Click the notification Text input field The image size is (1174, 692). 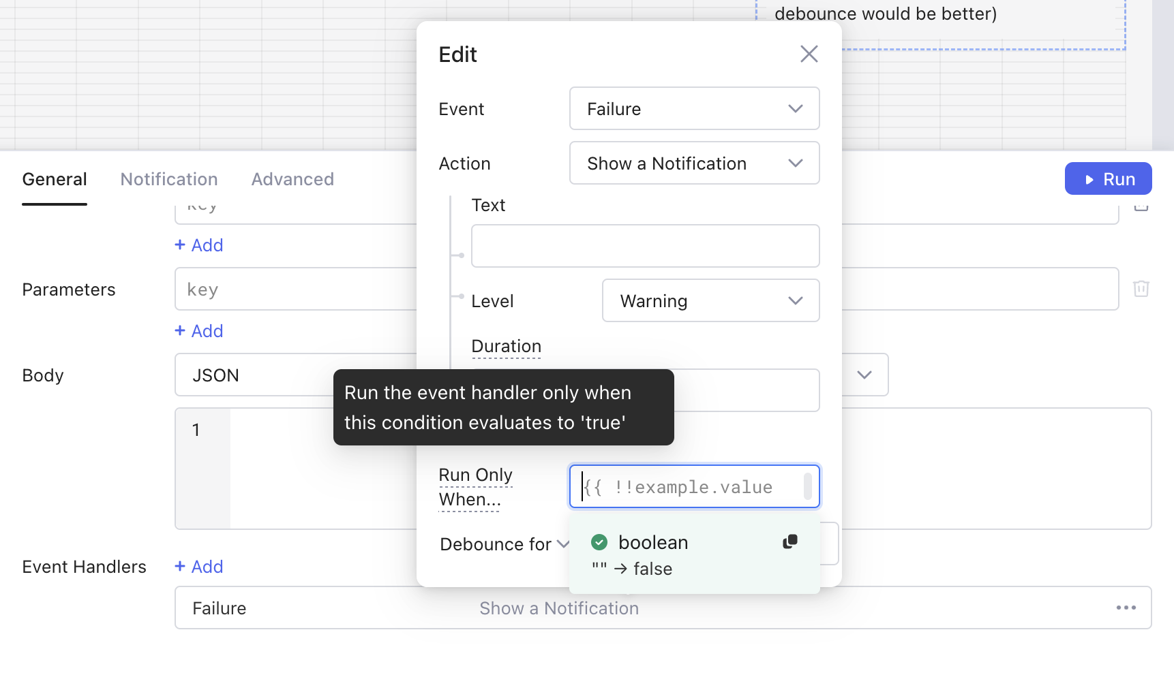click(645, 246)
